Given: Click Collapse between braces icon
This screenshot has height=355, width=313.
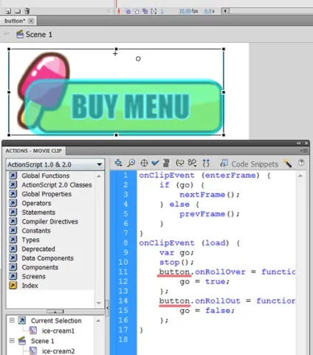Looking at the screenshot, I should [x=206, y=163].
